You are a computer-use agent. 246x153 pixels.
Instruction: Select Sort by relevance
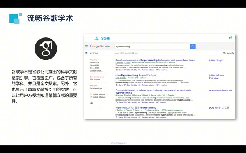point(97,77)
